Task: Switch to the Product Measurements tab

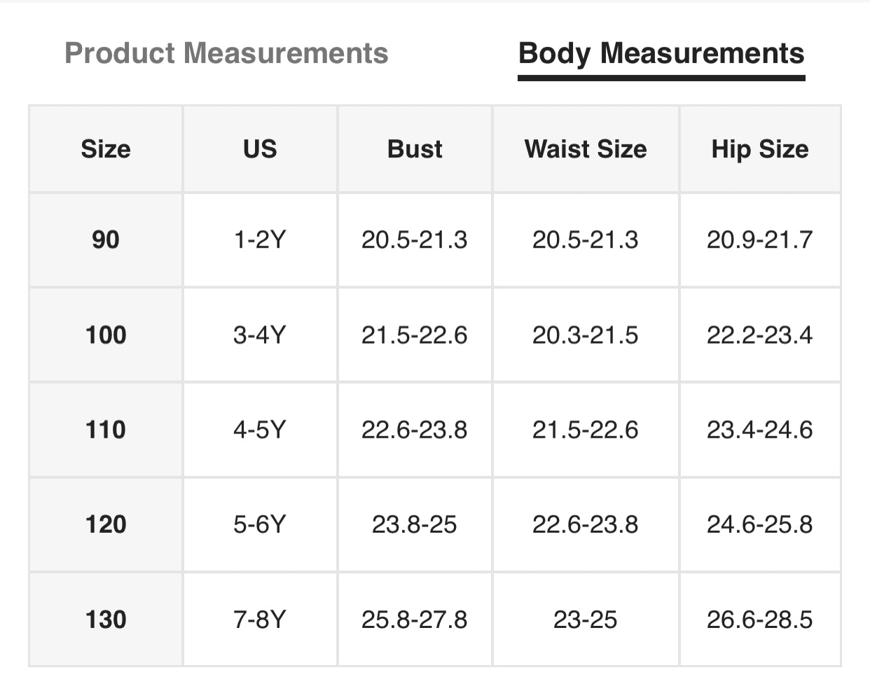Action: pos(226,54)
